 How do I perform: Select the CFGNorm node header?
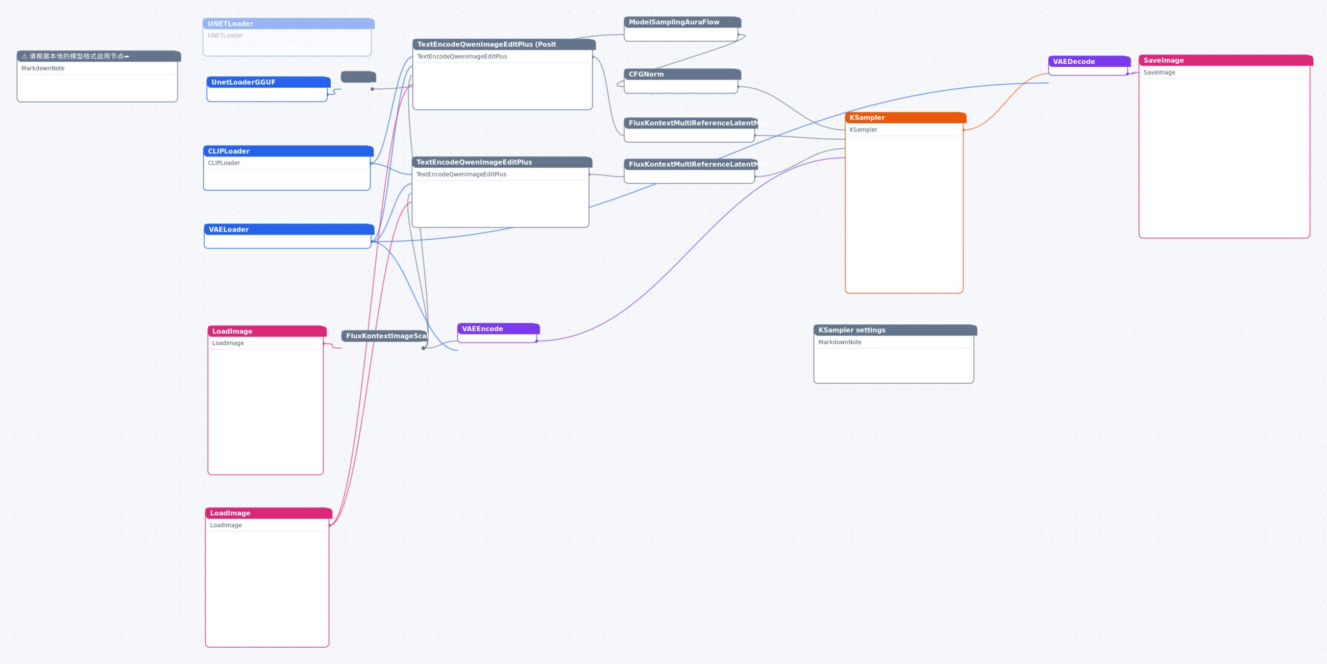(x=682, y=74)
